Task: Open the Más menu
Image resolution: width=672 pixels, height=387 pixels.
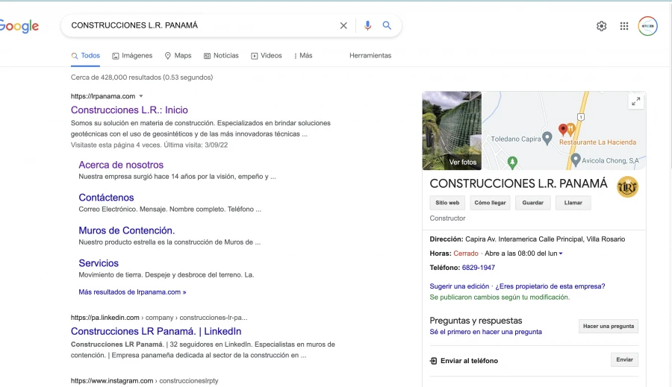Action: (303, 56)
